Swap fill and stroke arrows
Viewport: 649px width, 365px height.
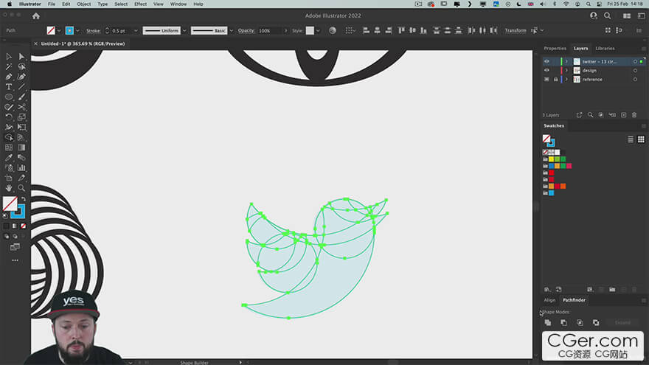pos(24,199)
